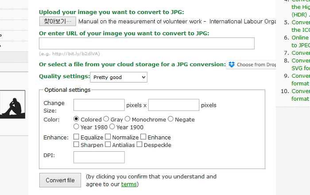Check the Antialias option
Viewport: 310px width, 195px height.
108,144
